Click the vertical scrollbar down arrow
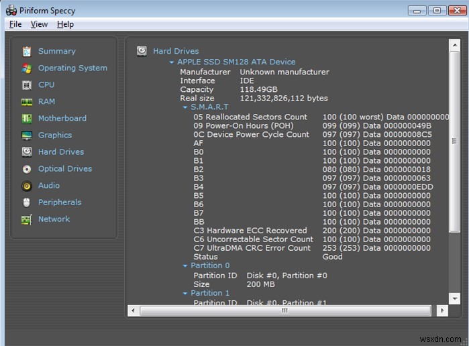This screenshot has height=346, width=469. click(455, 299)
